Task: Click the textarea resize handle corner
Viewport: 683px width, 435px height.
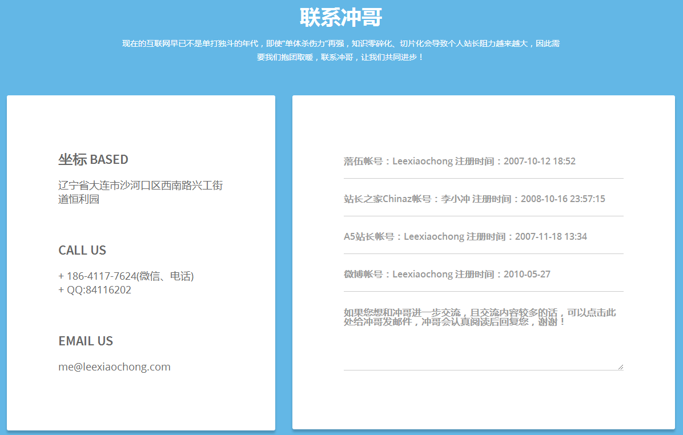Action: coord(620,366)
